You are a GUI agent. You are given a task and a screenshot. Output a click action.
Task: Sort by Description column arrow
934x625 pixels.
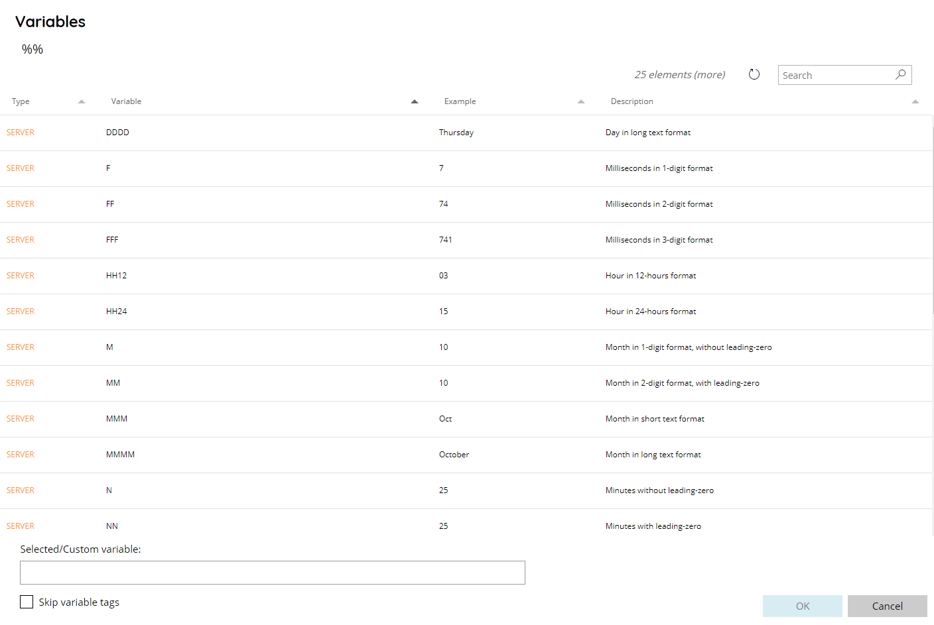point(915,101)
